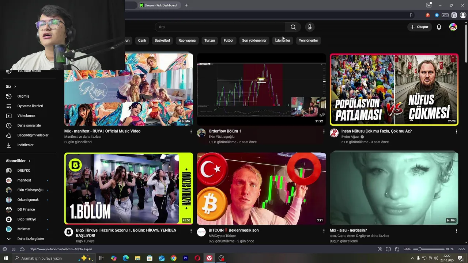Expand the Siz section chevron
The width and height of the screenshot is (468, 263).
coord(15,87)
